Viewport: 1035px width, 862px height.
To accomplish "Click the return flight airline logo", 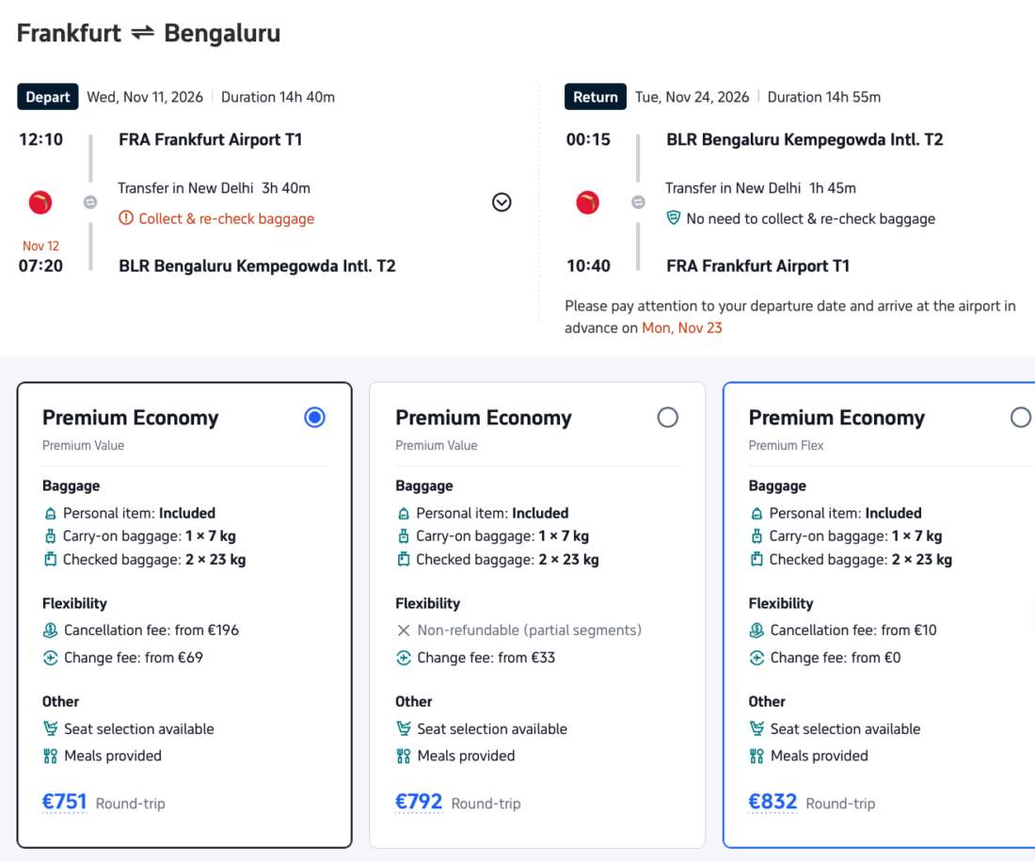I will (587, 202).
